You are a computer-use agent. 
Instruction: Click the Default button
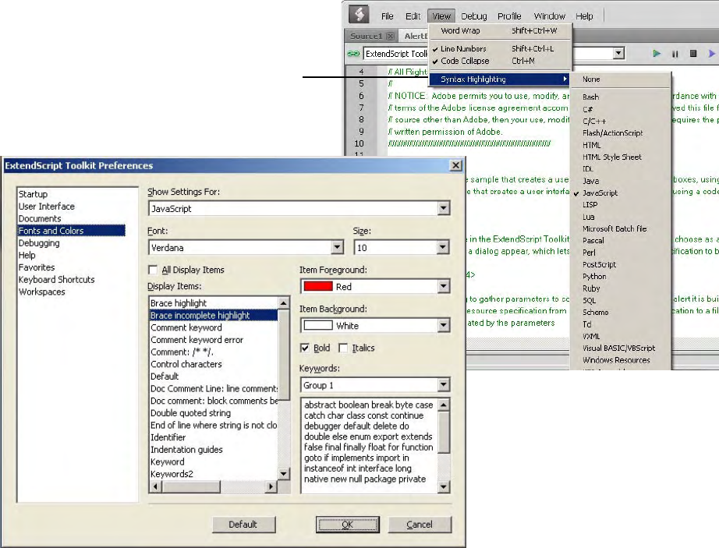[243, 524]
